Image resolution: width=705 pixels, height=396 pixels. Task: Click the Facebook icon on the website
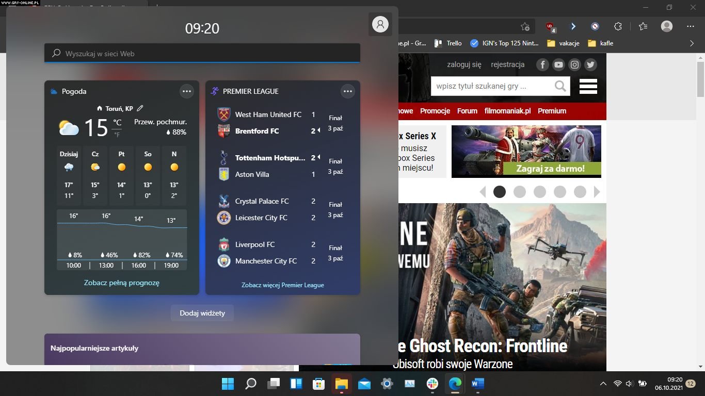(x=542, y=64)
